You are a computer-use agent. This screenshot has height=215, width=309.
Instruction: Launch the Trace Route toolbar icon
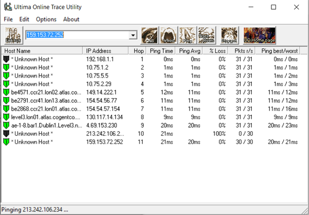207,35
